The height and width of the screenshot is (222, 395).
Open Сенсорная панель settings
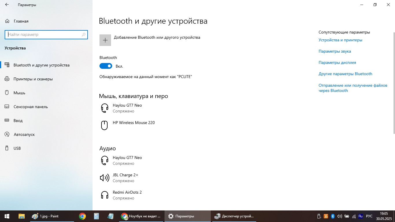click(46, 107)
